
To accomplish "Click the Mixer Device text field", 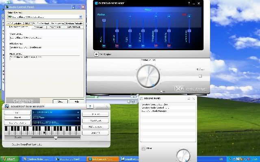I will 45,58.
